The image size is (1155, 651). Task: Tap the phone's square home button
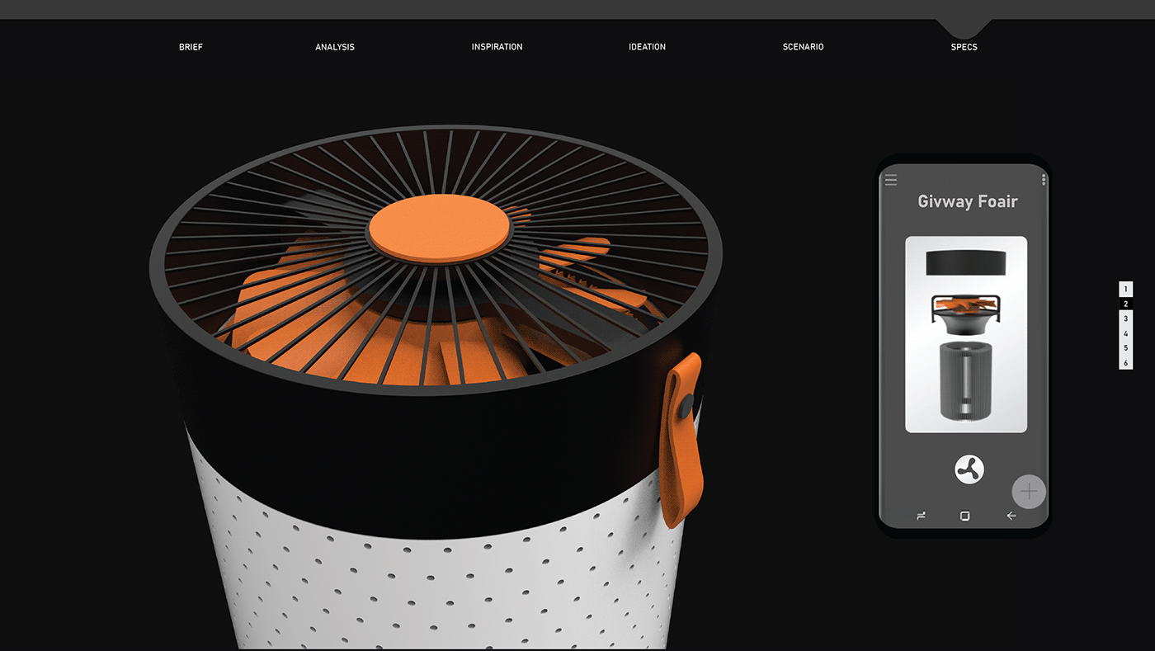(x=965, y=517)
